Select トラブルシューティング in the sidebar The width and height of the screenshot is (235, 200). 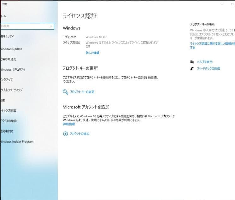pyautogui.click(x=11, y=90)
